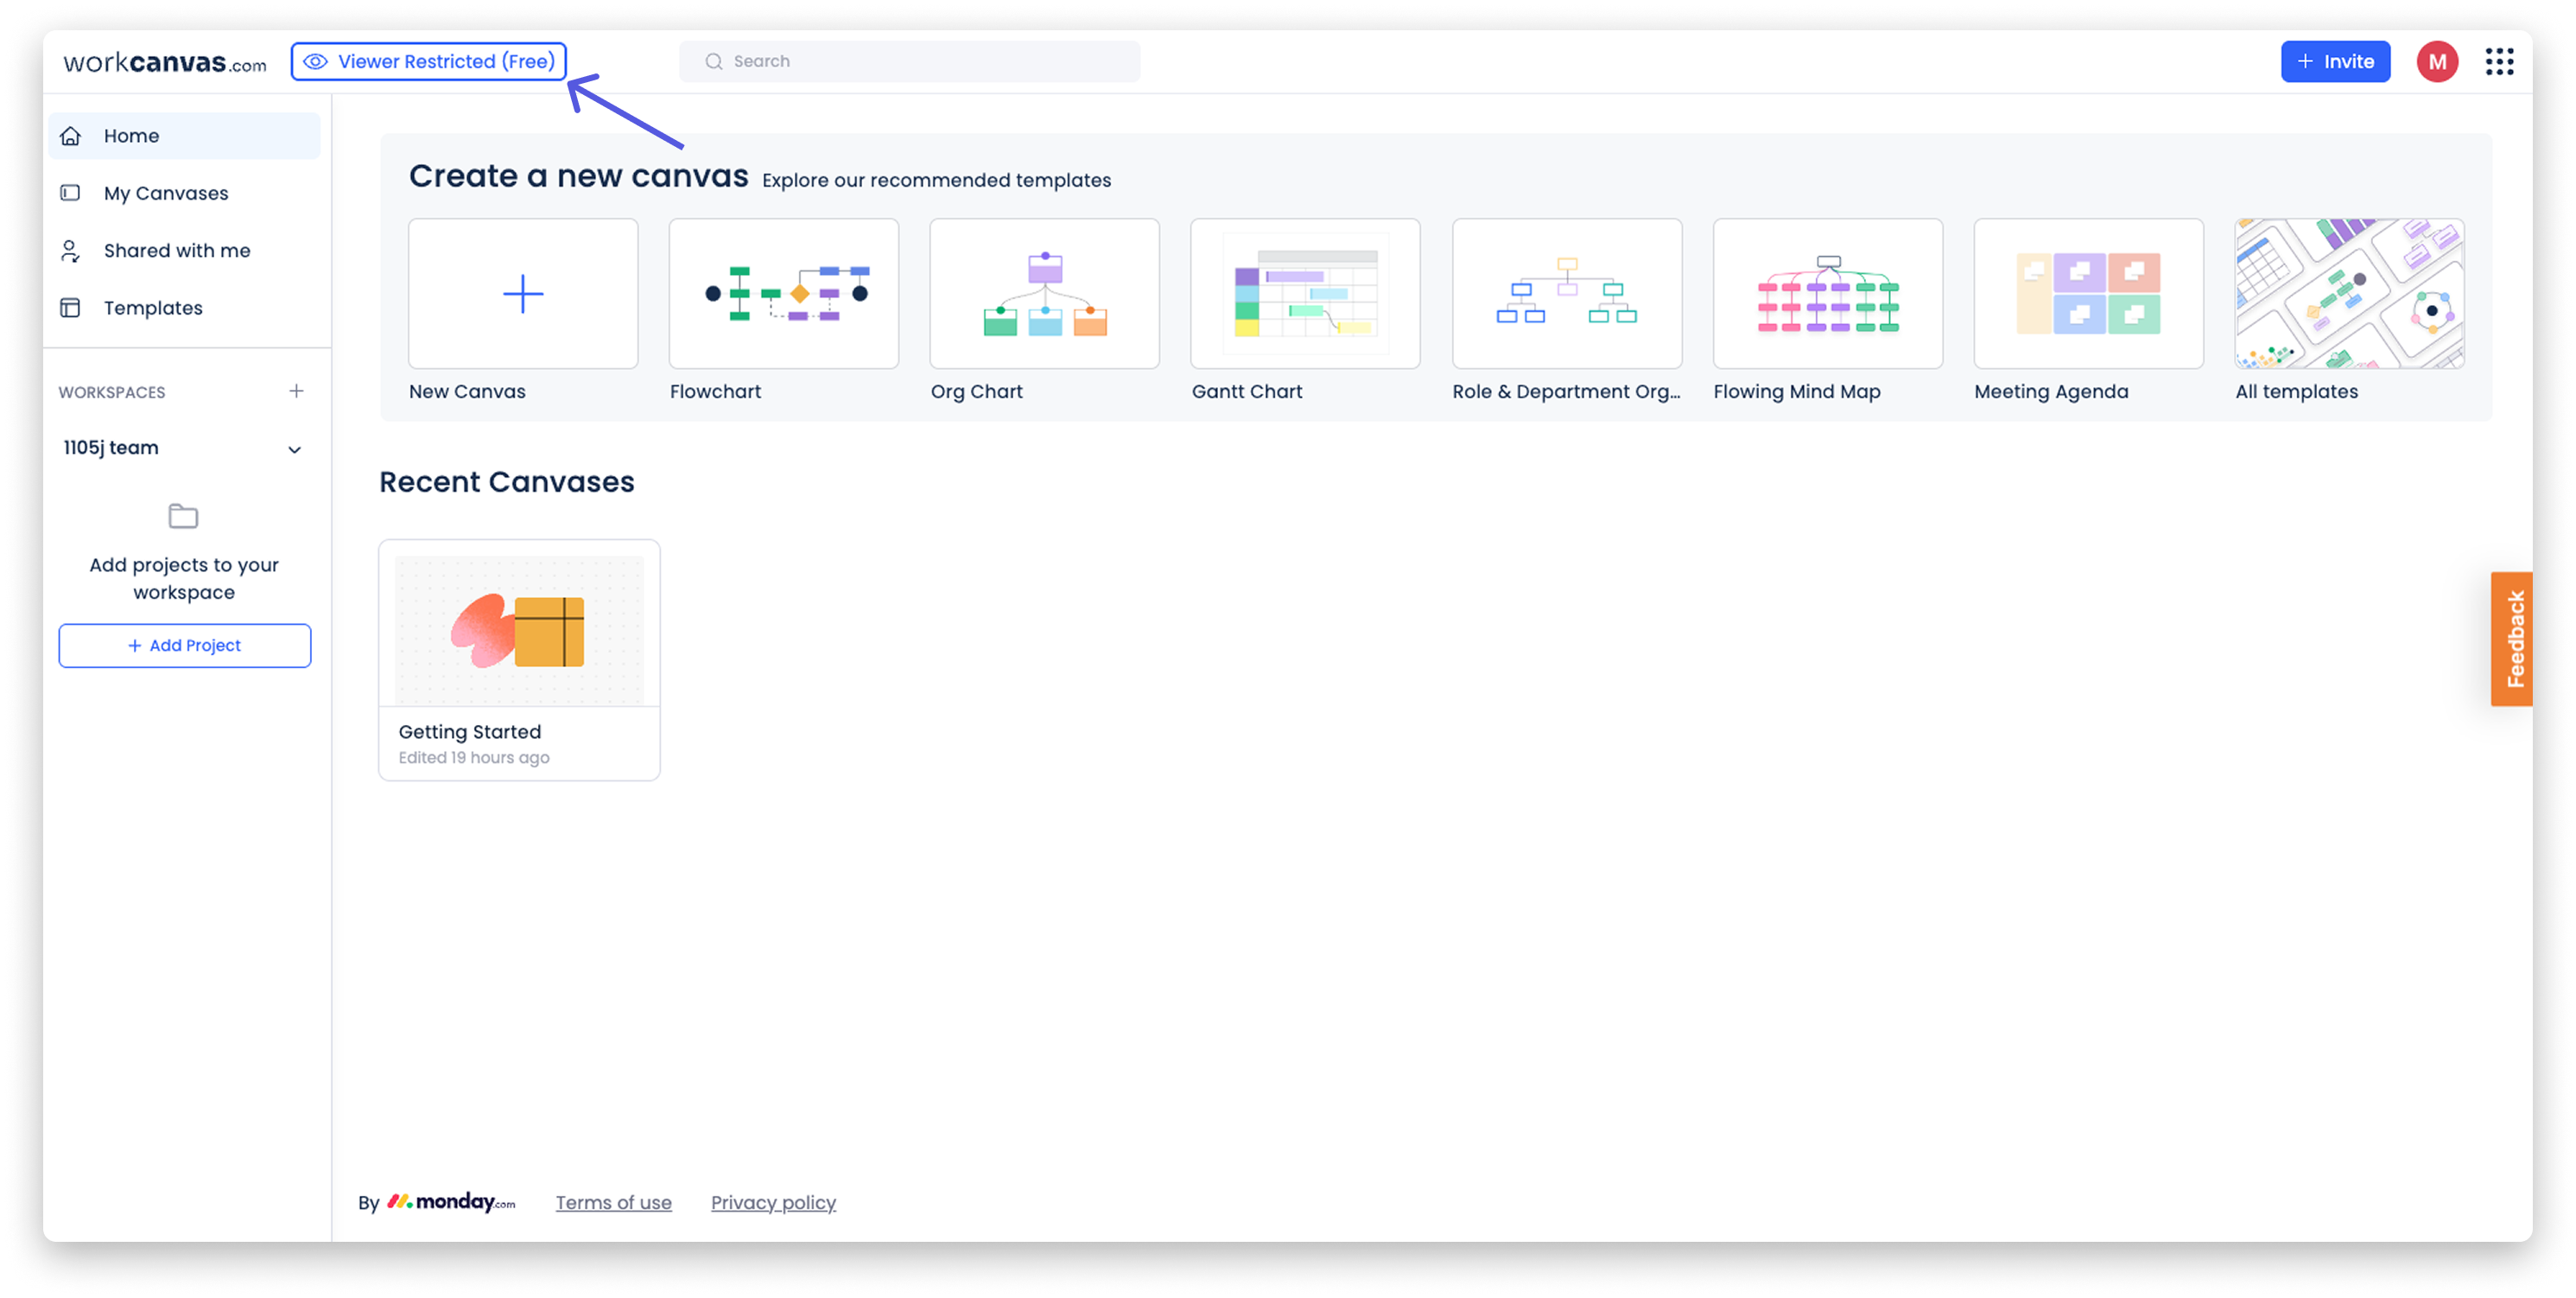The height and width of the screenshot is (1298, 2576).
Task: Click the empty folder icon in workspace
Action: tap(183, 516)
